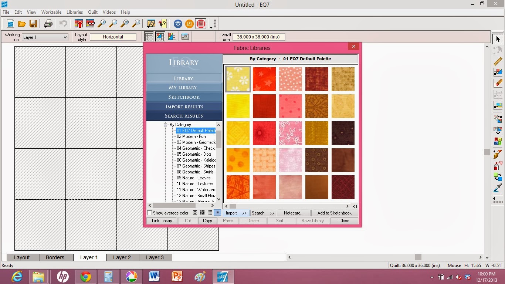Enable Show average color checkbox
This screenshot has width=505, height=284.
pos(150,213)
